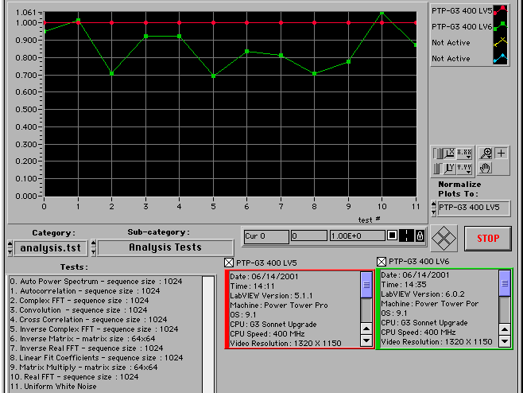Toggle the cursor padlock lock button
523x393 pixels.
tap(421, 236)
